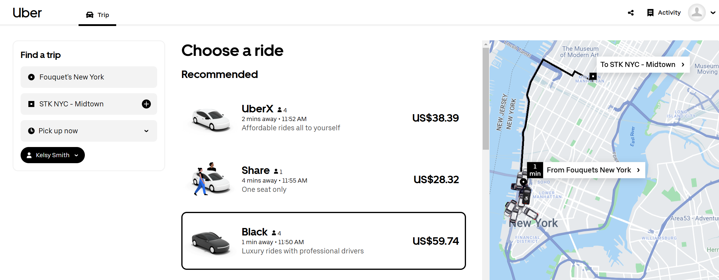This screenshot has height=280, width=719.
Task: Open the Kelsy Smith rider selector
Action: pos(53,155)
